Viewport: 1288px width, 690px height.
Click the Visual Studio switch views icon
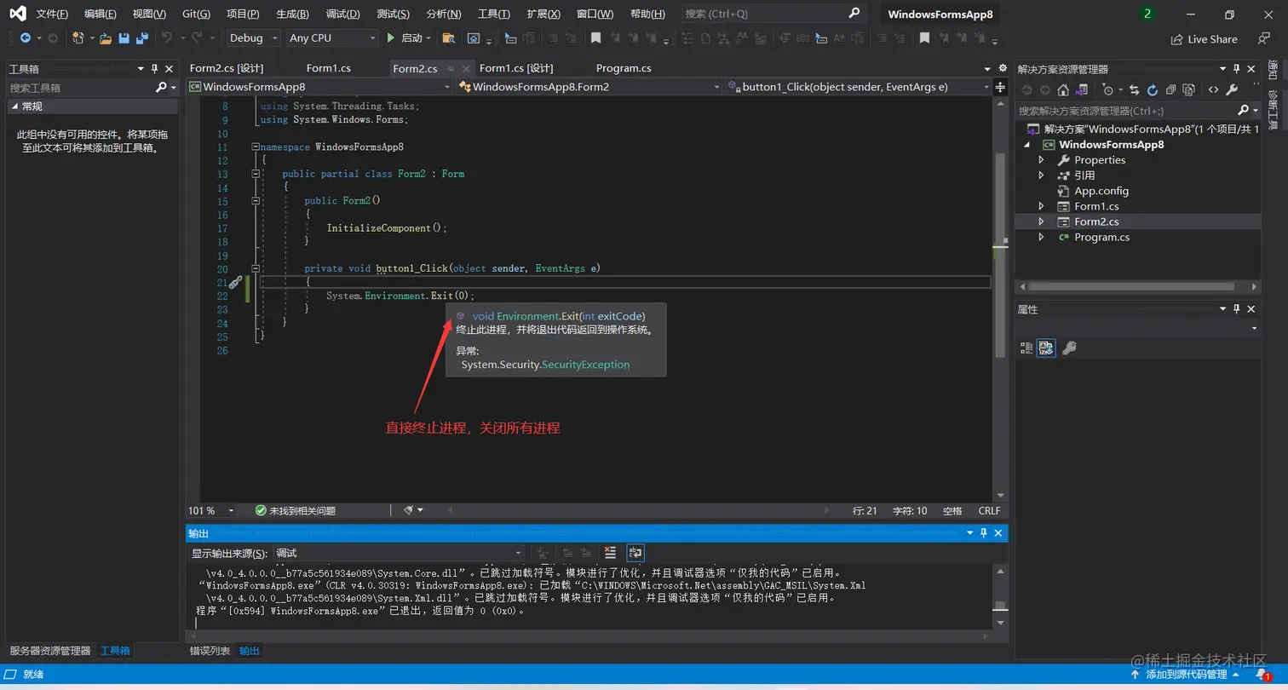pyautogui.click(x=1082, y=89)
